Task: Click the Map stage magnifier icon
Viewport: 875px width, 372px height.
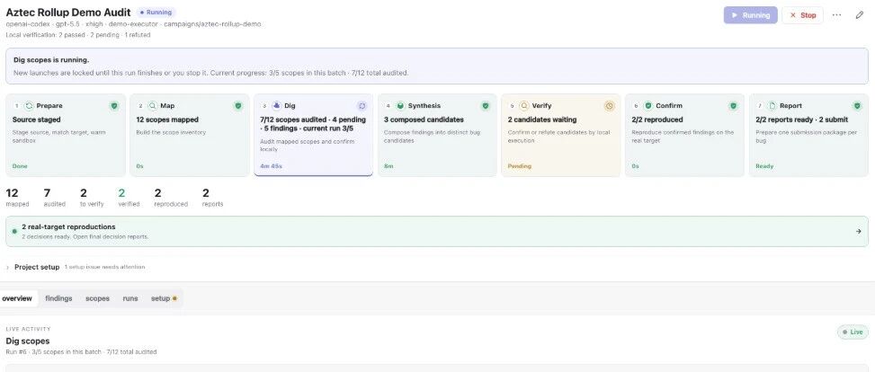Action: coord(152,105)
